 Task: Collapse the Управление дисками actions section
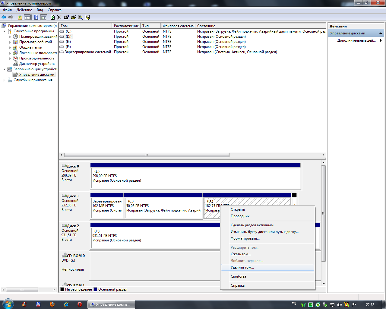381,33
